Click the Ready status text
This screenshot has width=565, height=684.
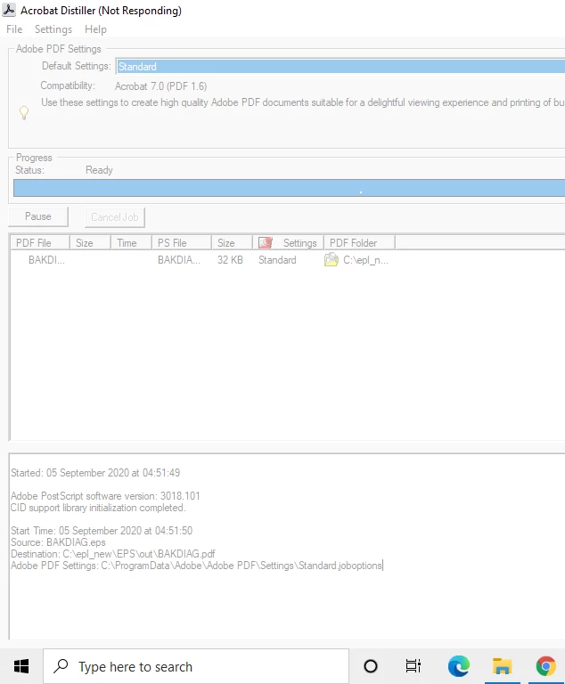pyautogui.click(x=99, y=170)
